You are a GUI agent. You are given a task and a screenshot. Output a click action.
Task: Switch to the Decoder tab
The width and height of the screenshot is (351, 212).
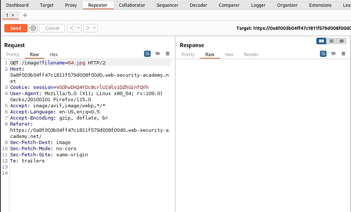(x=198, y=5)
